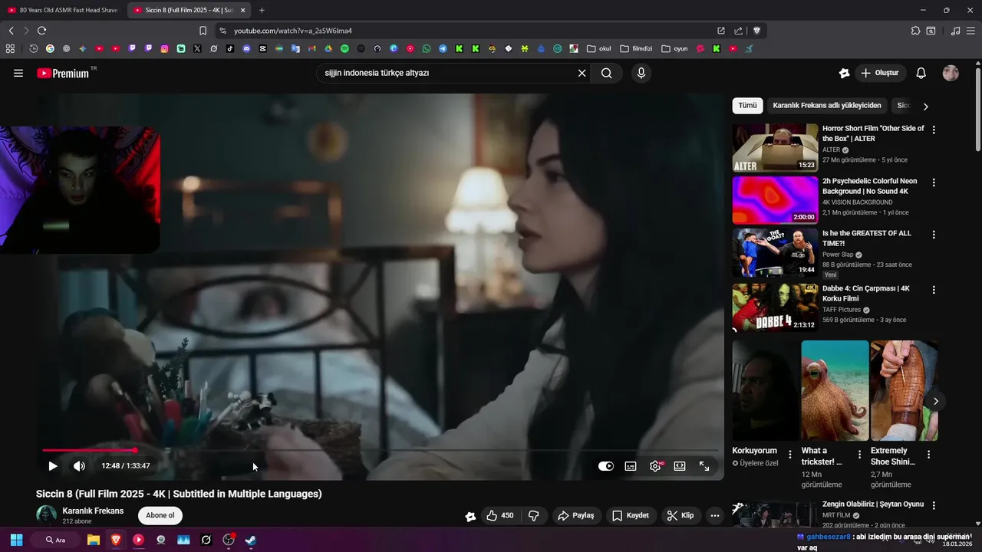Screen dimensions: 982x552
Task: Click the taskbar Ara search box
Action: (55, 540)
